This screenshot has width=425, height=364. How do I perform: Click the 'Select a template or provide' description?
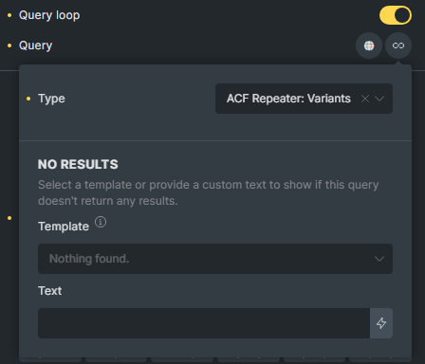coord(209,192)
